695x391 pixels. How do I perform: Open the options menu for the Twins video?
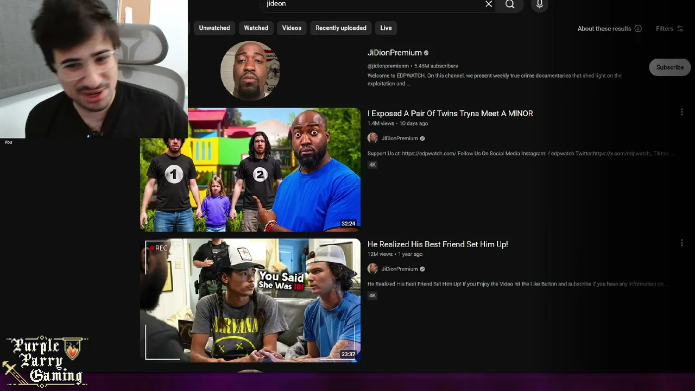[x=682, y=112]
